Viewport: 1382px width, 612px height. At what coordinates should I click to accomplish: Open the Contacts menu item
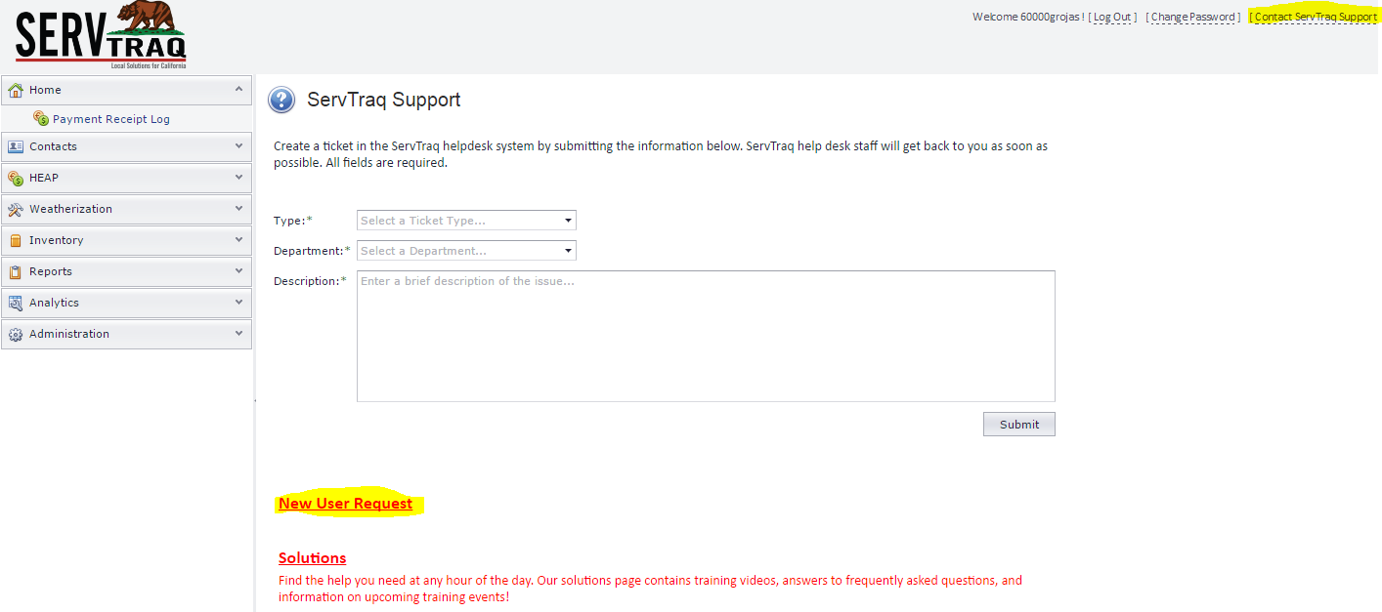(x=126, y=146)
